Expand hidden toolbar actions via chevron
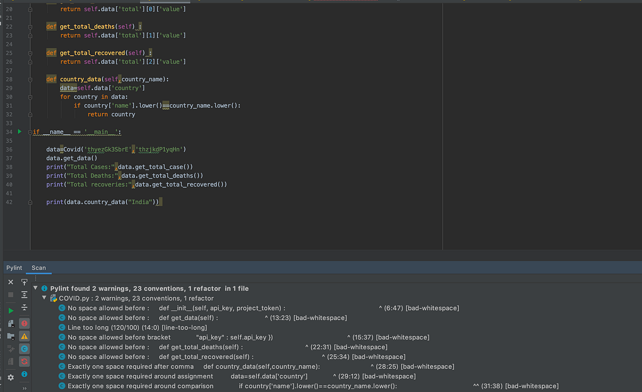642x392 pixels. (x=24, y=388)
